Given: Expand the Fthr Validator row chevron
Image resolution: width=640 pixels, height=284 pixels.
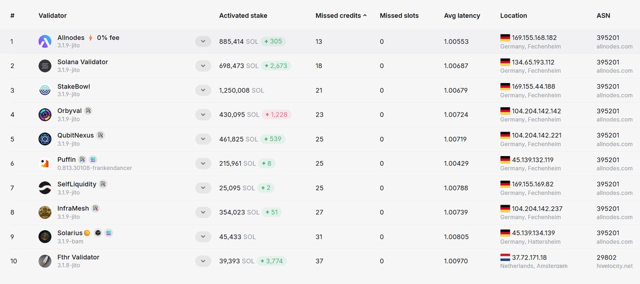Looking at the screenshot, I should (x=203, y=261).
